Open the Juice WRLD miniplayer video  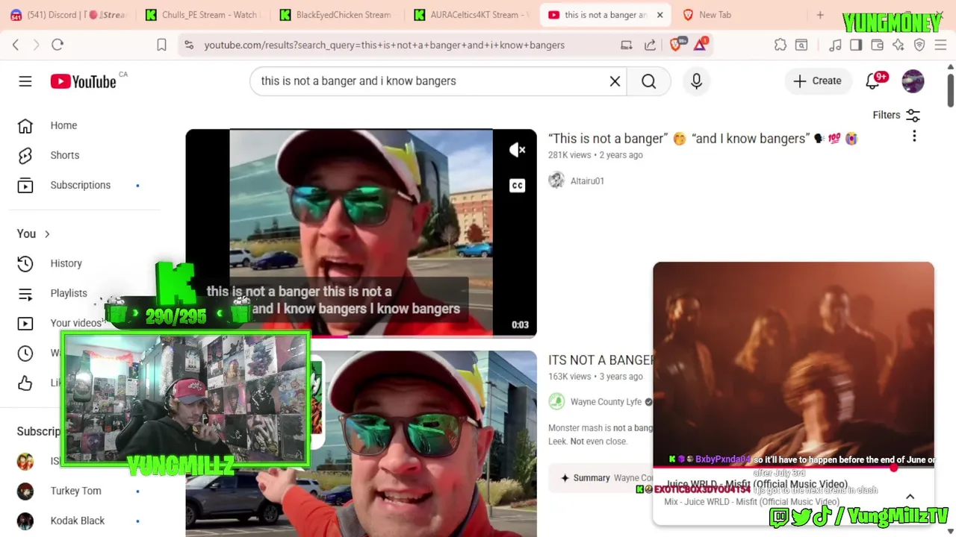point(793,365)
